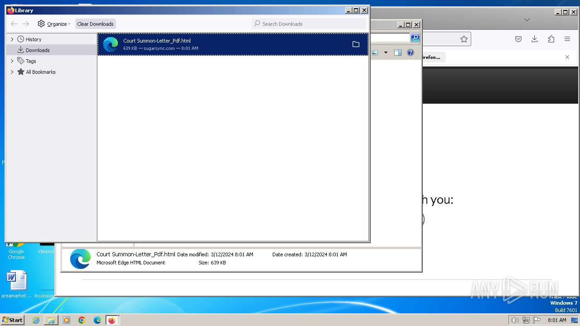The image size is (580, 326).
Task: Expand the Tags tree node
Action: (12, 61)
